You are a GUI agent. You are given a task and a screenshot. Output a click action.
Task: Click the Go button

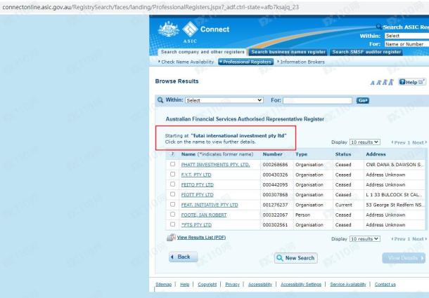pyautogui.click(x=363, y=100)
